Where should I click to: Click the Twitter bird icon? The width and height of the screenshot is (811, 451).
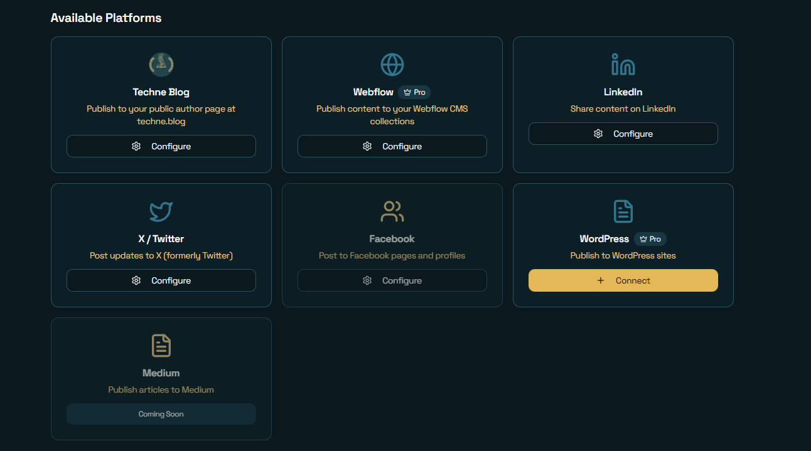click(x=161, y=211)
